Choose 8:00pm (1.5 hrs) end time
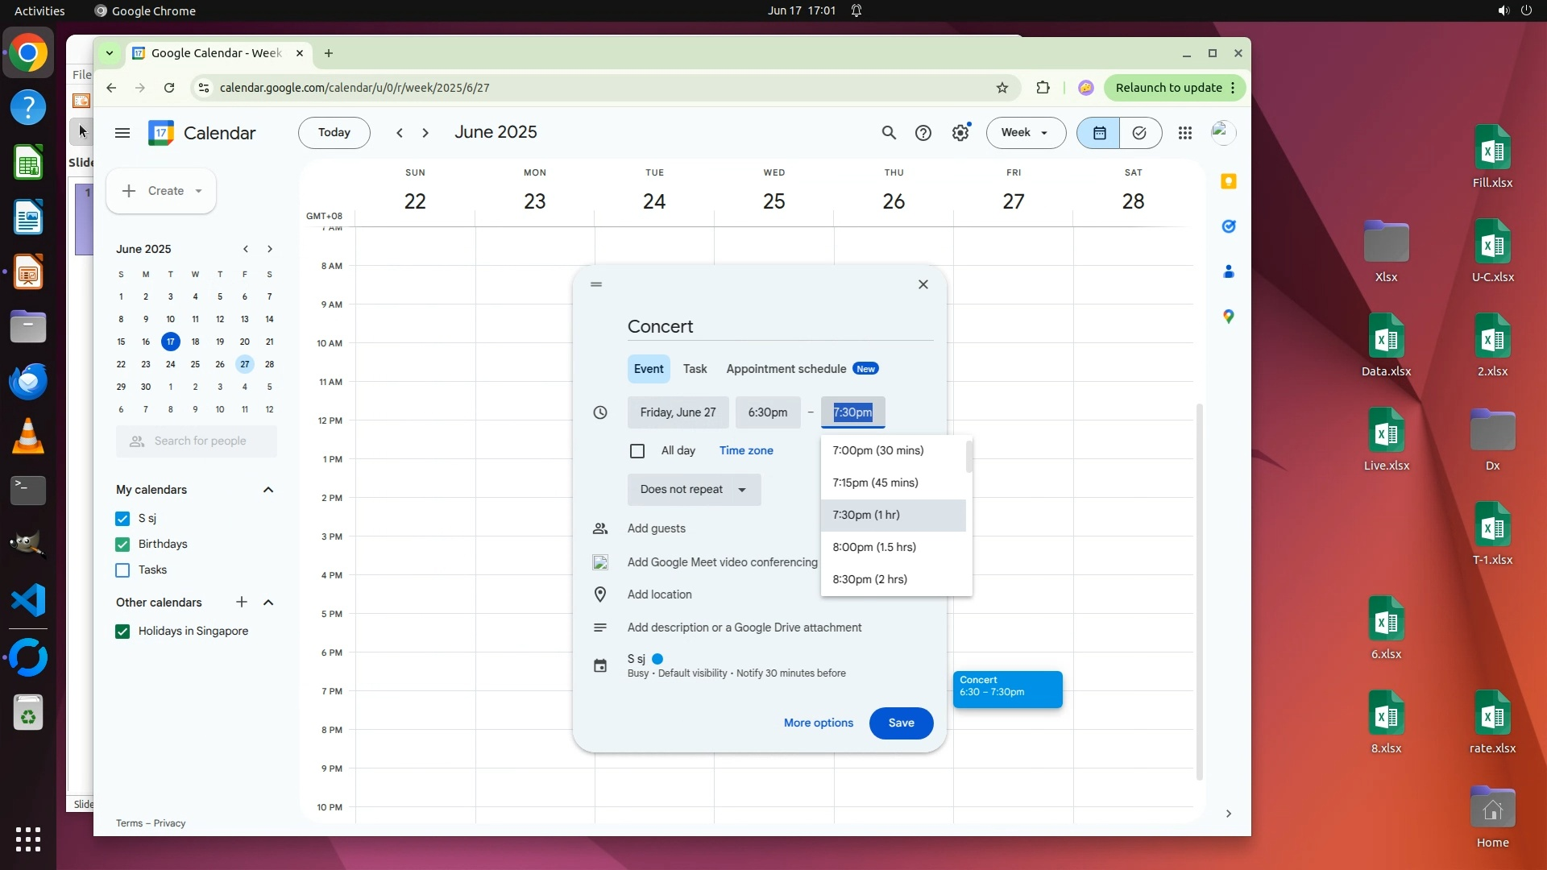The height and width of the screenshot is (870, 1547). click(x=874, y=547)
